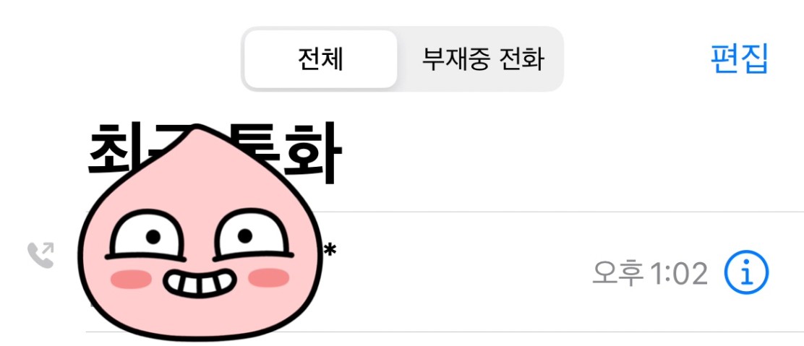804x346 pixels.
Task: Edit the recent calls list with 편집
Action: (x=740, y=59)
